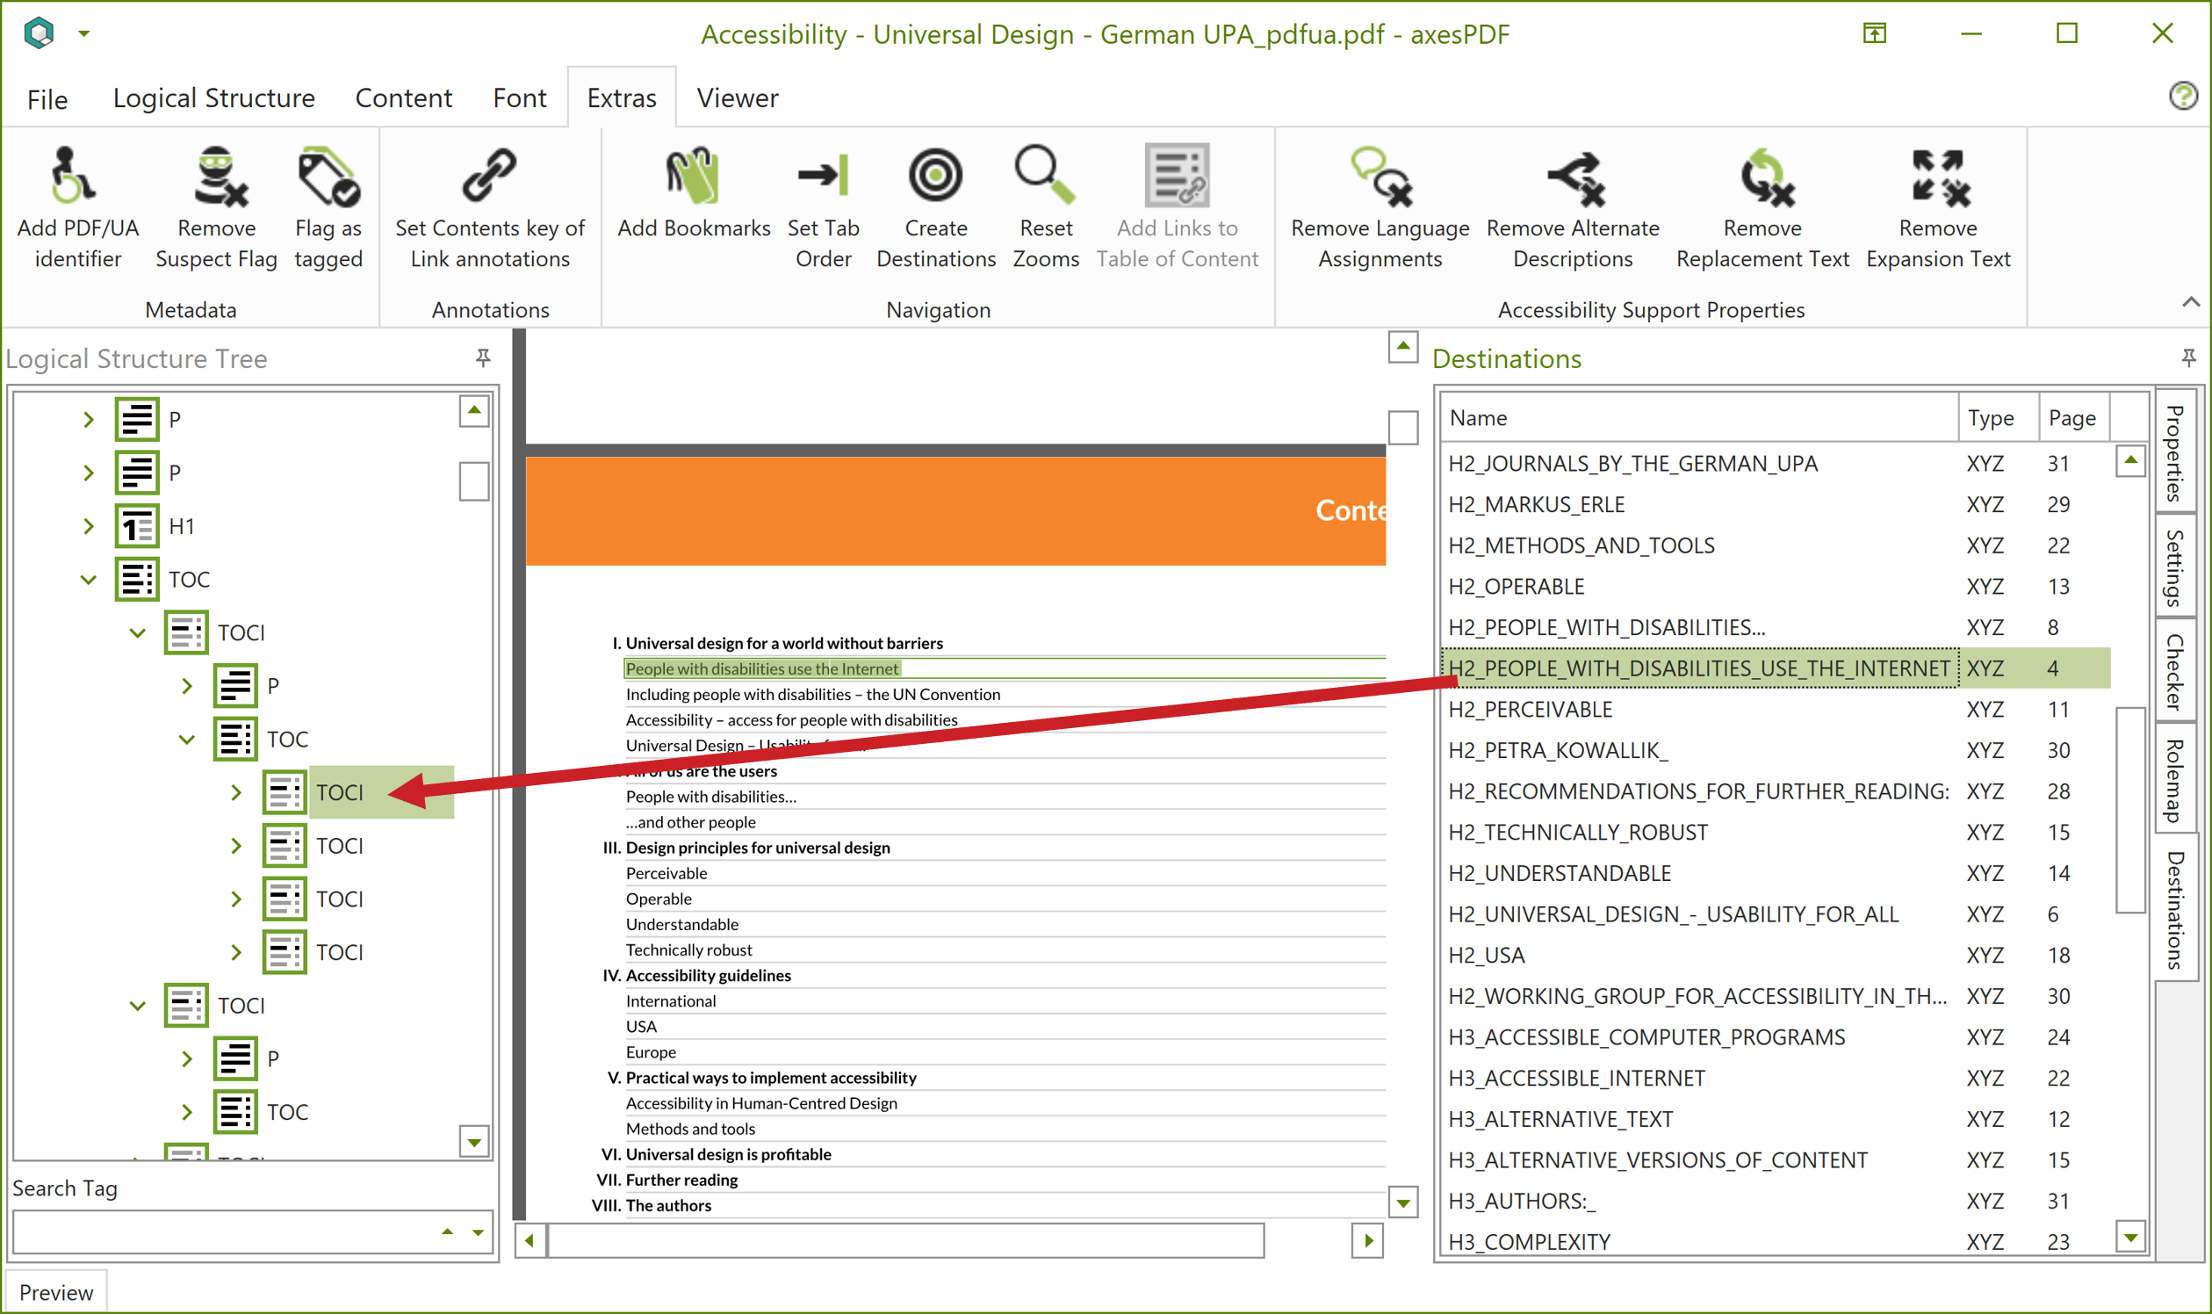Select H3_ALTERNATIVE_TEXT destination row

tap(1776, 1119)
